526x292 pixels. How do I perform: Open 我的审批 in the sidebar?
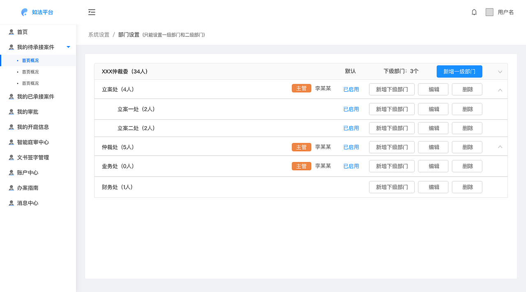pyautogui.click(x=28, y=112)
